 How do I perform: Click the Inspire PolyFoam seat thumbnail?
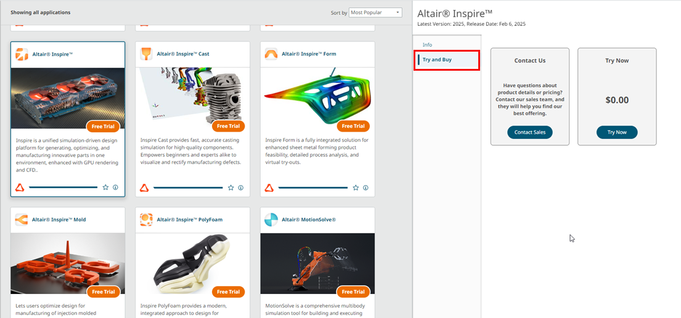(x=192, y=263)
